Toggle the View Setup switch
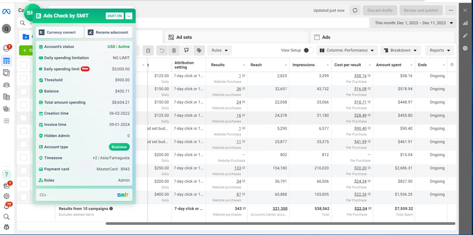The image size is (473, 235). tap(309, 50)
